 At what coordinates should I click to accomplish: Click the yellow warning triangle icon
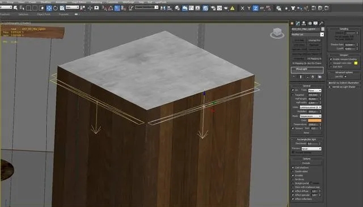[x=233, y=9]
